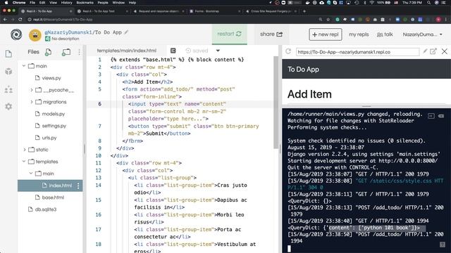Edit preview URL pencil icon
The image size is (451, 253).
tap(425, 51)
